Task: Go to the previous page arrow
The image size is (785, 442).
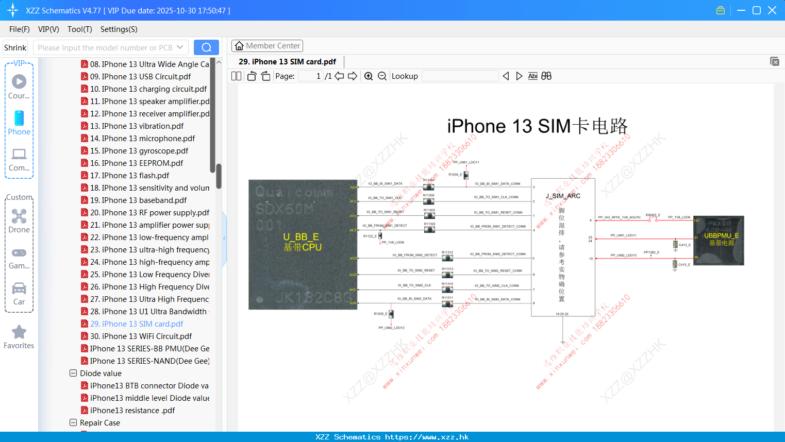Action: [x=339, y=76]
